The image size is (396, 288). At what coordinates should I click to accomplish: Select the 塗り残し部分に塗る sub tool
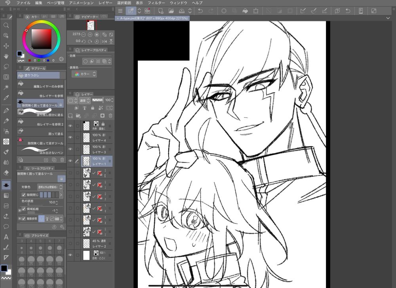click(40, 113)
